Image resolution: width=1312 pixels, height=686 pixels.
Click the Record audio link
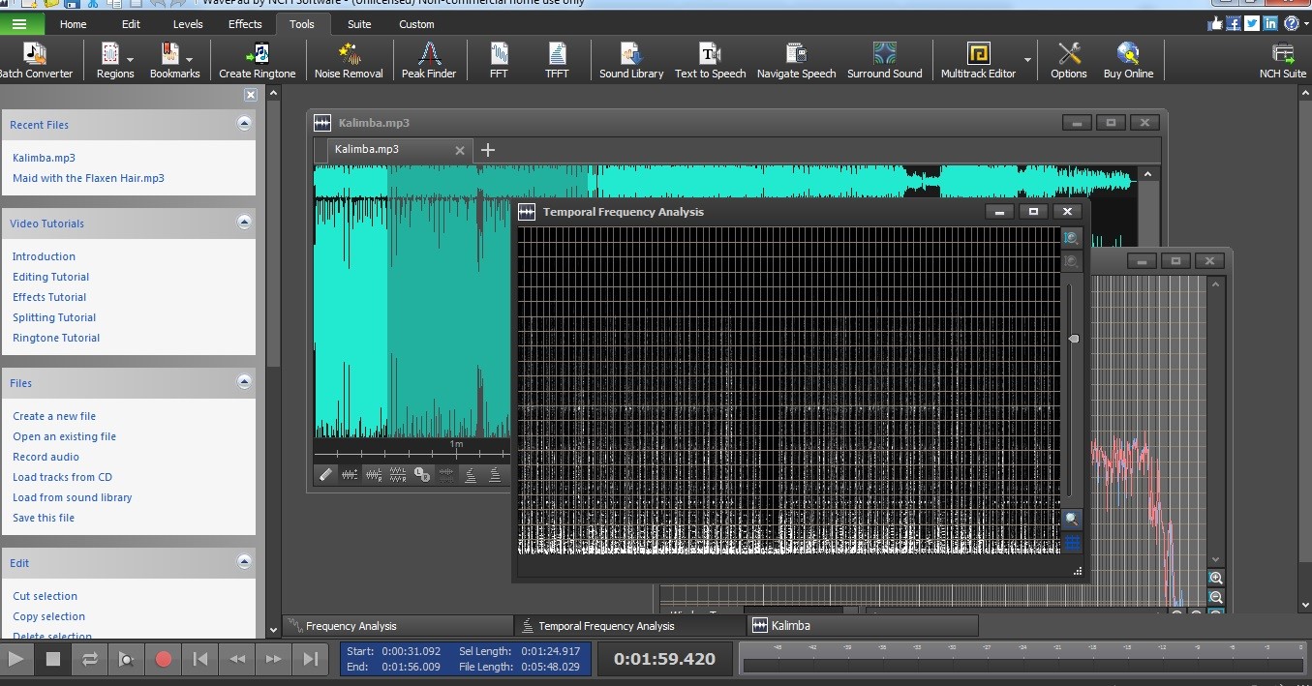(x=46, y=457)
